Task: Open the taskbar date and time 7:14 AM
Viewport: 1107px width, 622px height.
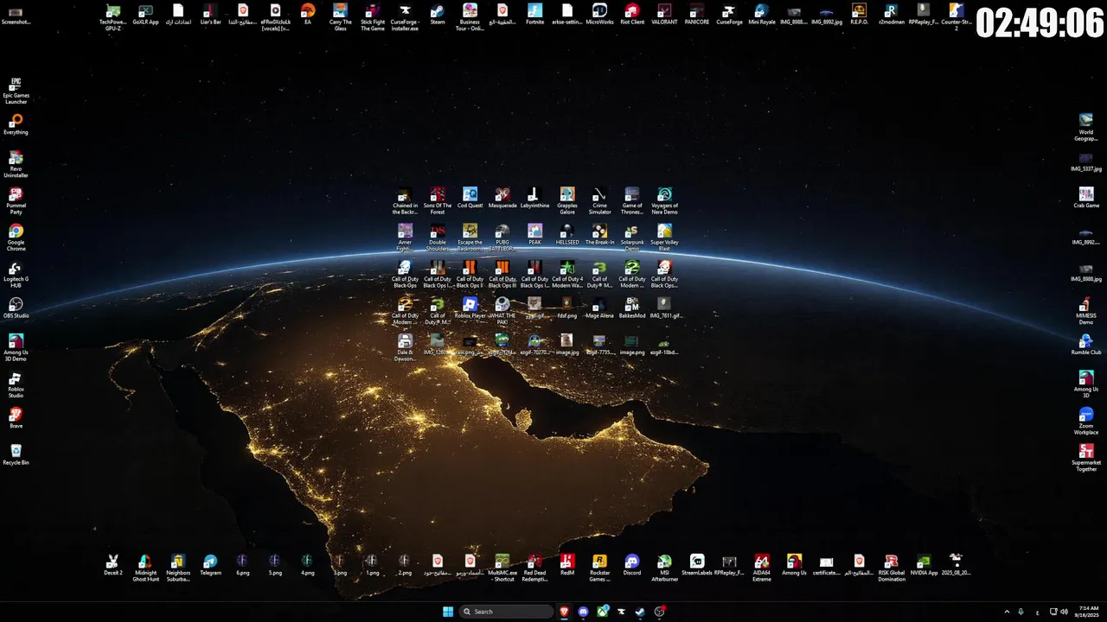Action: 1089,612
